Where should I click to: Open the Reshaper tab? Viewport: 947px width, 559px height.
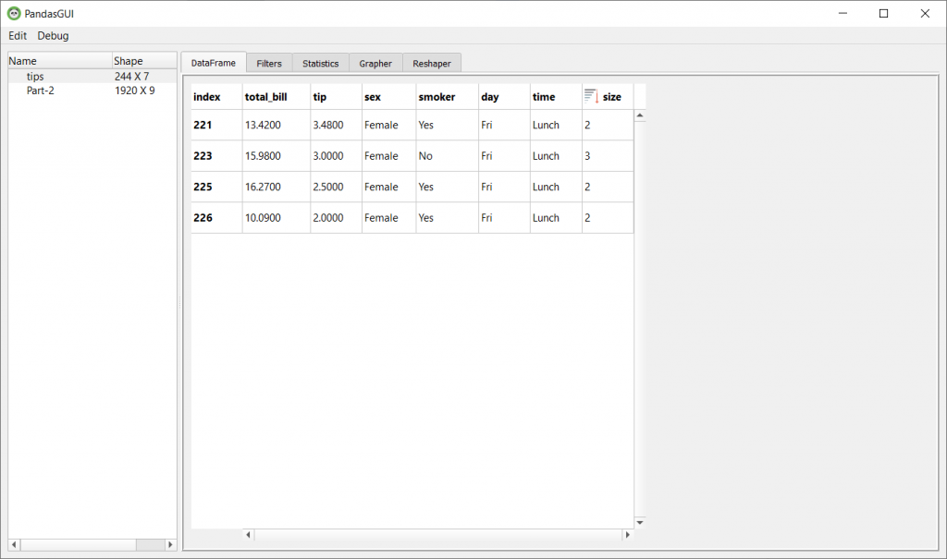[432, 64]
